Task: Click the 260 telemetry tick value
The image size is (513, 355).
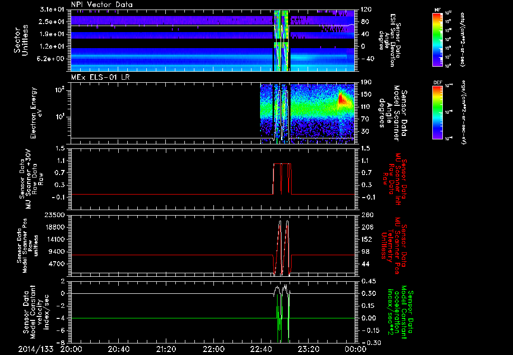Action: click(366, 215)
